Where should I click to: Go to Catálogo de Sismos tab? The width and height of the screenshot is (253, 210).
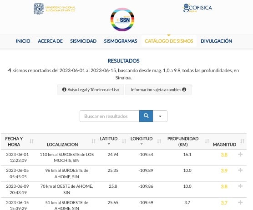(x=169, y=41)
